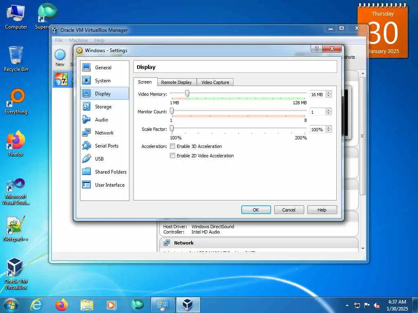The width and height of the screenshot is (418, 313).
Task: Open Oracle VM VirtualBox desktop shortcut
Action: click(x=16, y=274)
